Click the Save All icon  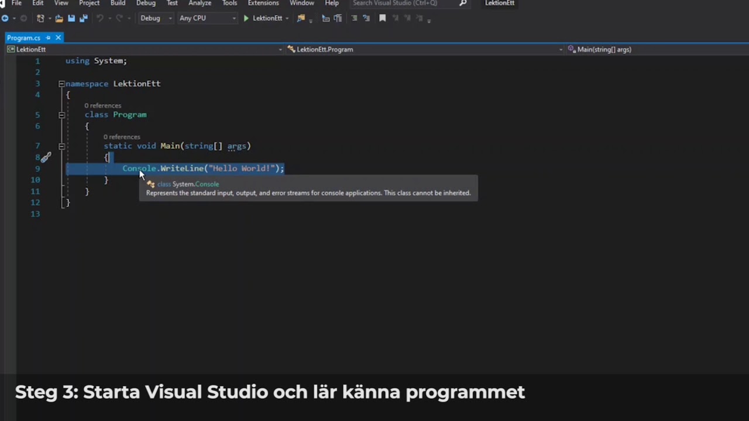pyautogui.click(x=83, y=18)
